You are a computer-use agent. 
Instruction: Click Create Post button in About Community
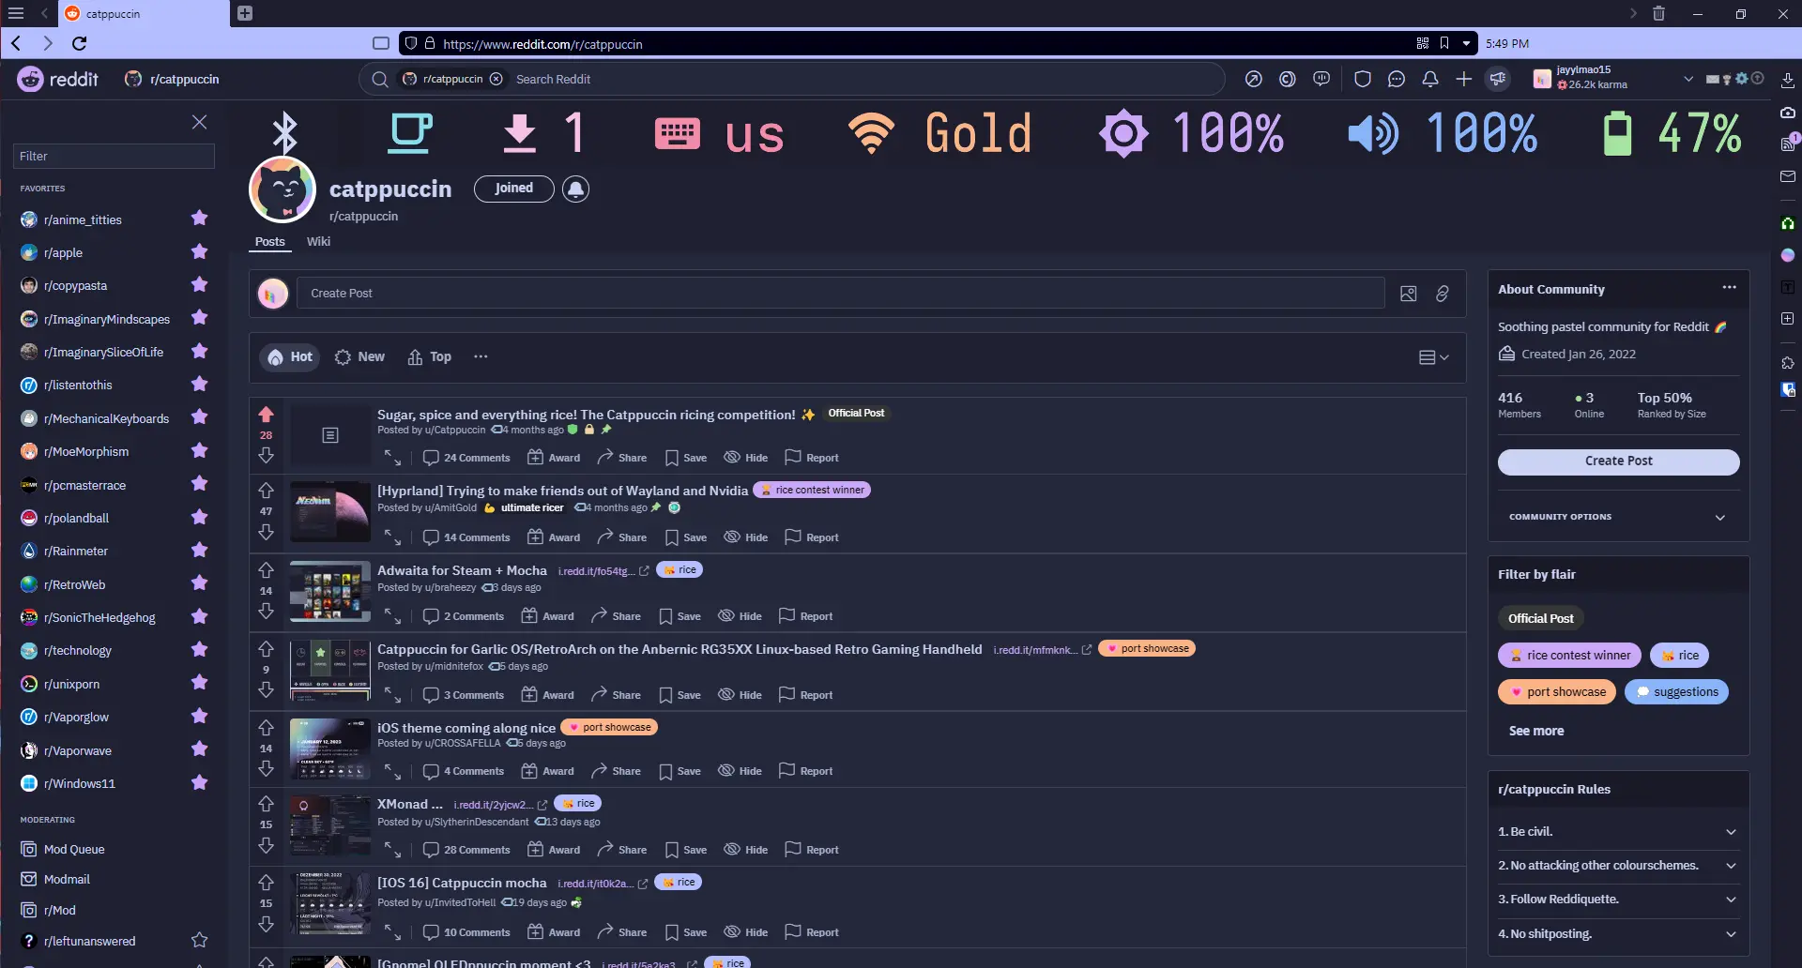click(x=1618, y=461)
